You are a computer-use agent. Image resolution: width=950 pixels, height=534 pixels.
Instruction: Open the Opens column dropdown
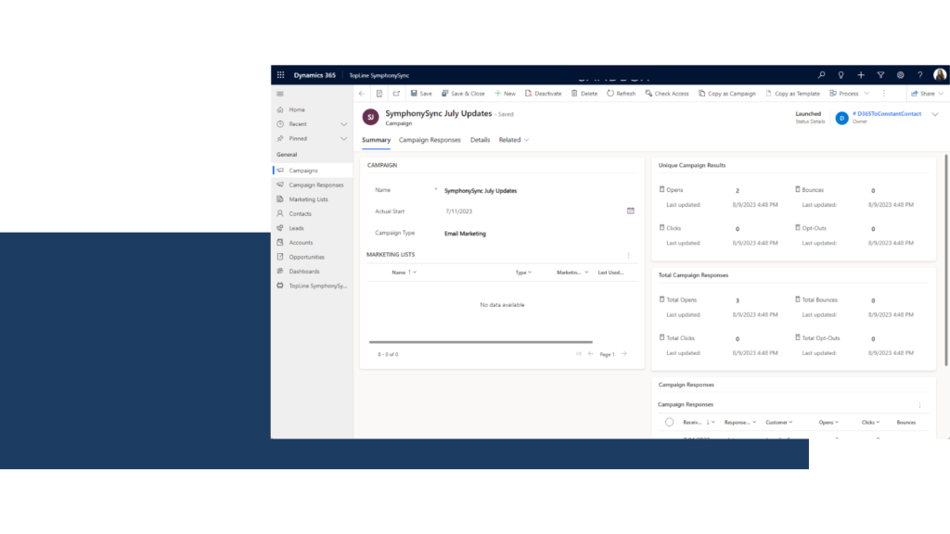(828, 423)
